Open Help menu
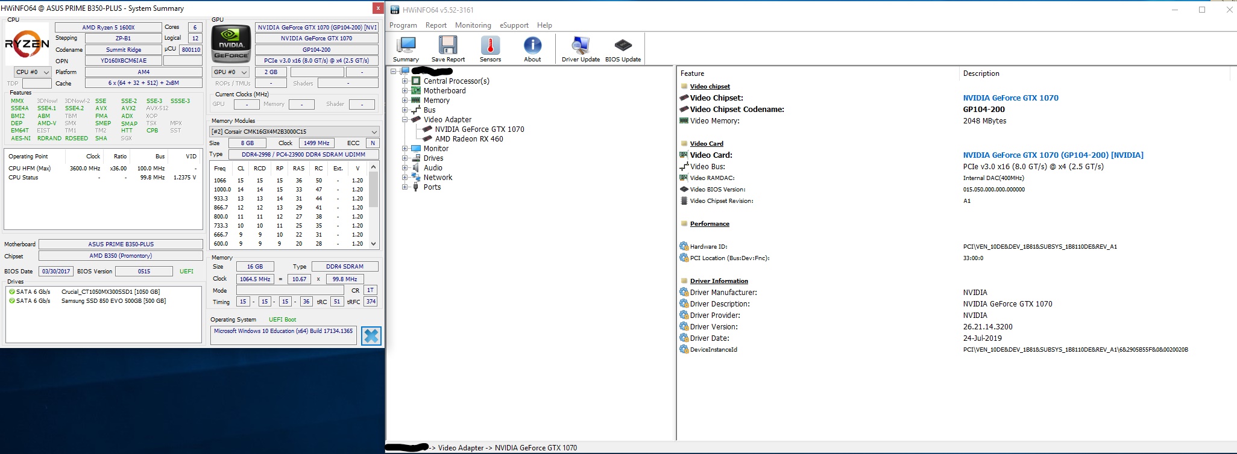Viewport: 1237px width, 454px height. click(x=544, y=25)
